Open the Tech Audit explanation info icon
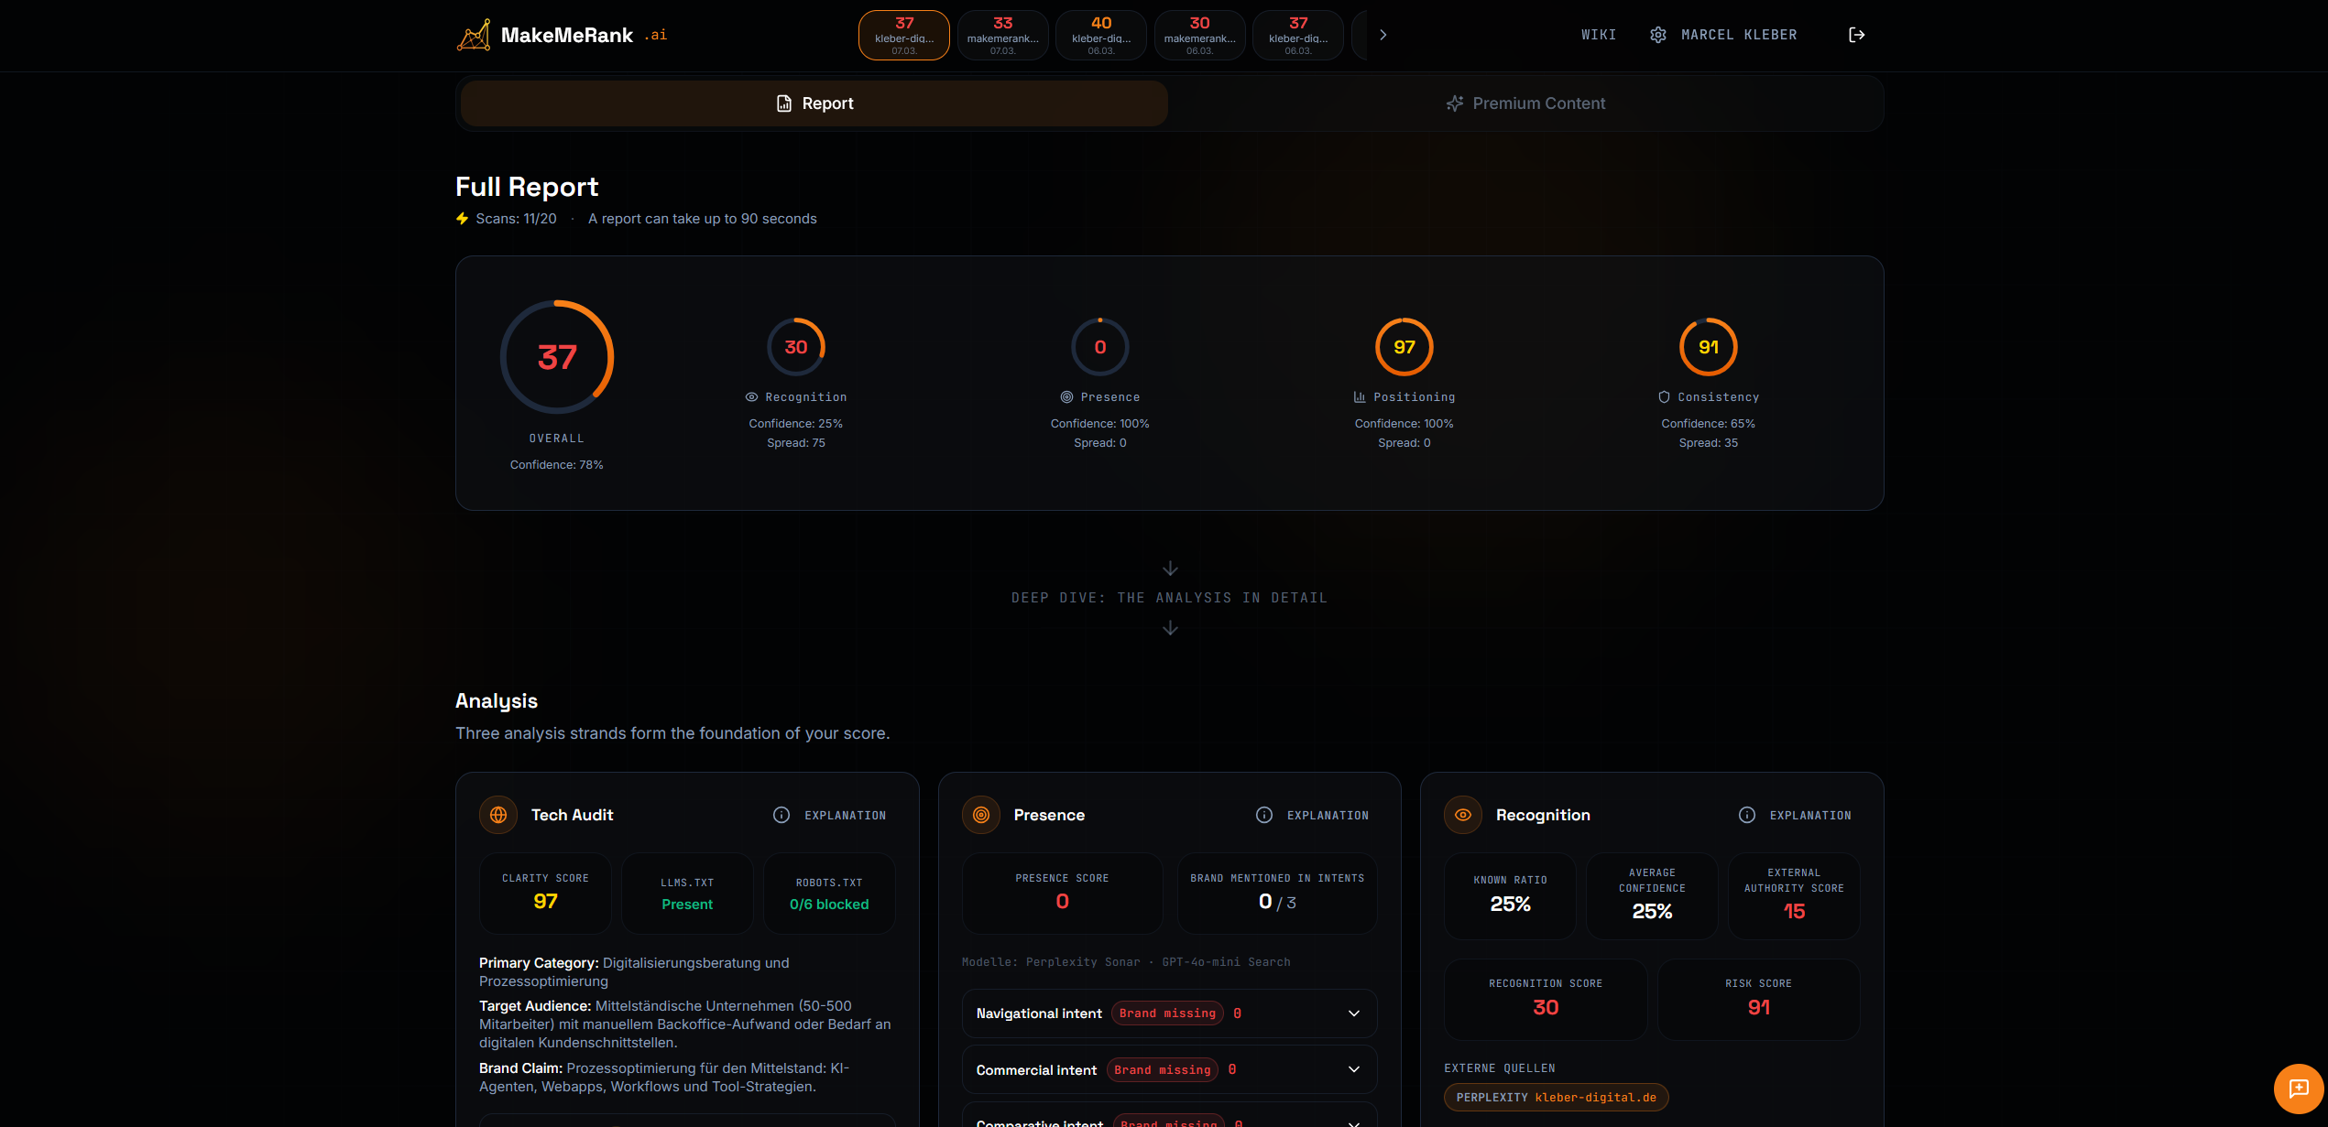2328x1127 pixels. tap(780, 815)
